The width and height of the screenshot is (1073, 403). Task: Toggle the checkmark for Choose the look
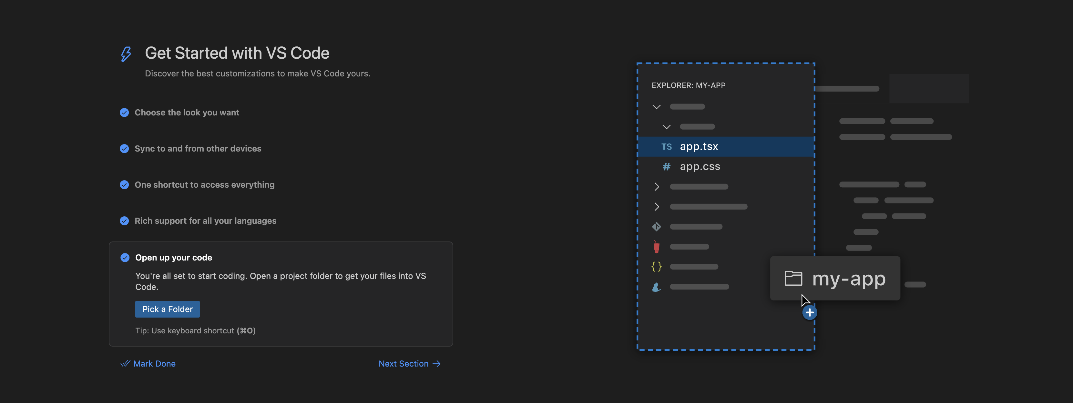(x=124, y=113)
